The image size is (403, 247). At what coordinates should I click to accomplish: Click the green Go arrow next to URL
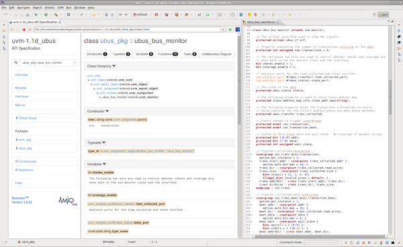[x=230, y=30]
